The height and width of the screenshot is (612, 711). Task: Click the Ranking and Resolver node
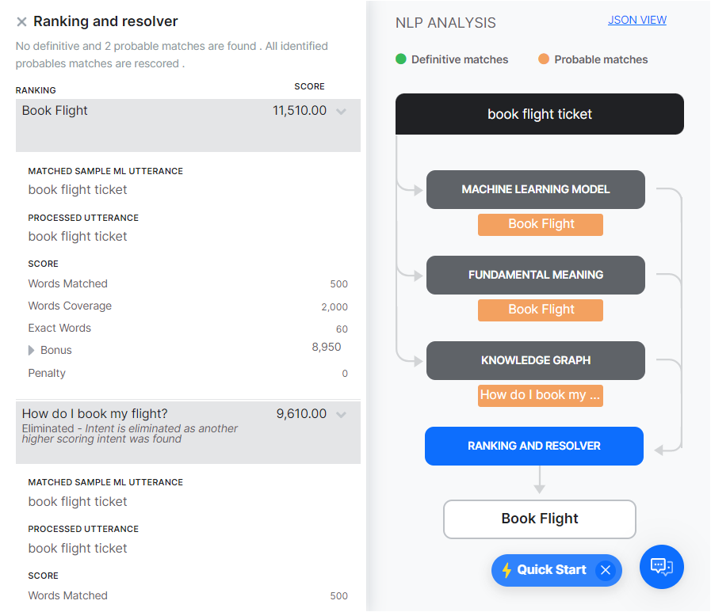coord(533,447)
